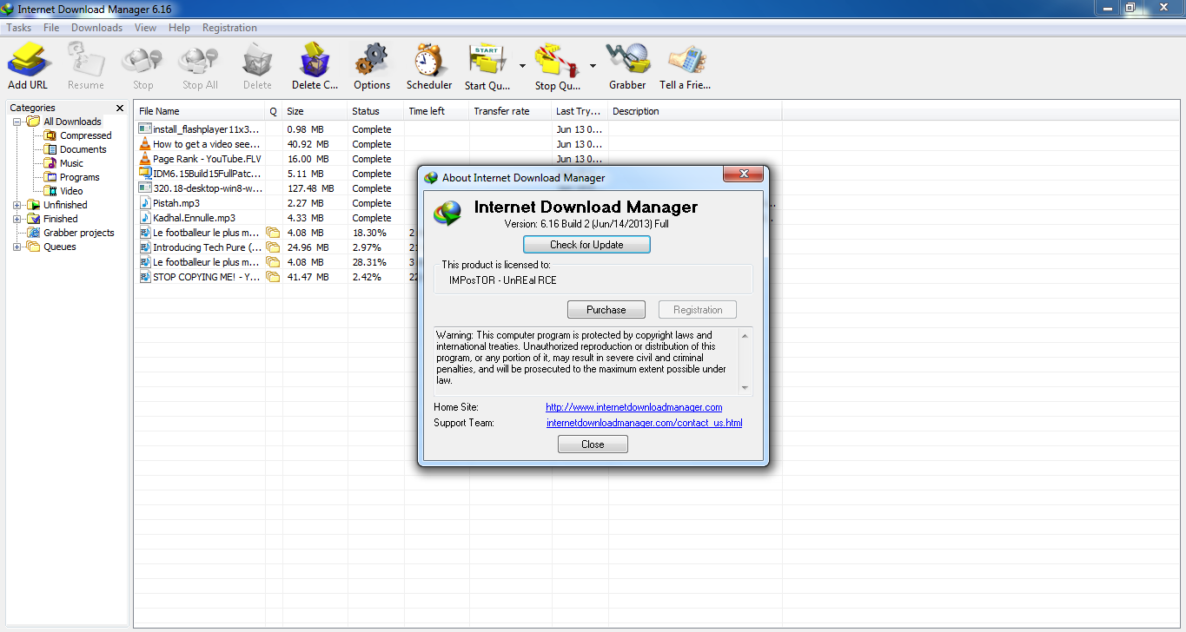Click the Q column header
This screenshot has width=1186, height=632.
click(274, 111)
